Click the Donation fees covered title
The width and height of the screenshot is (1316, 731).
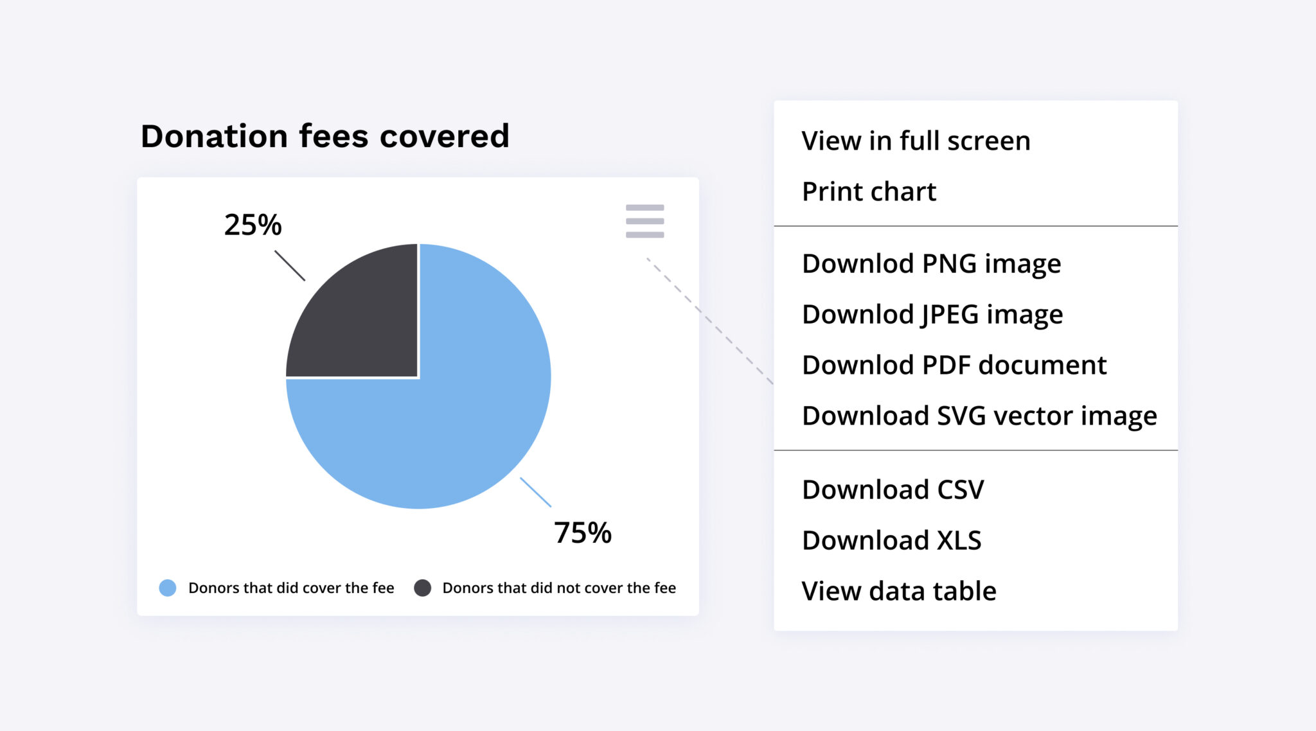pyautogui.click(x=325, y=135)
